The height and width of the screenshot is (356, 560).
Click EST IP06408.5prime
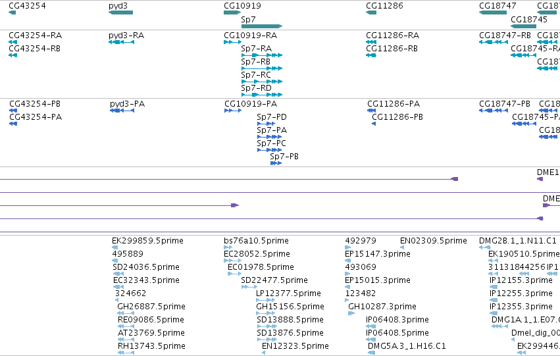pyautogui.click(x=397, y=333)
